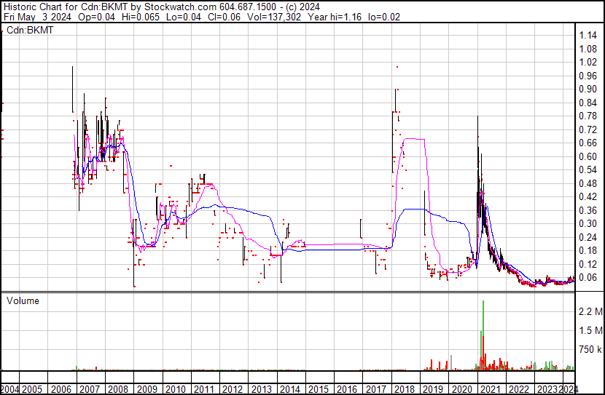Select the 2020 year on the time axis
605x395 pixels.
coord(462,389)
